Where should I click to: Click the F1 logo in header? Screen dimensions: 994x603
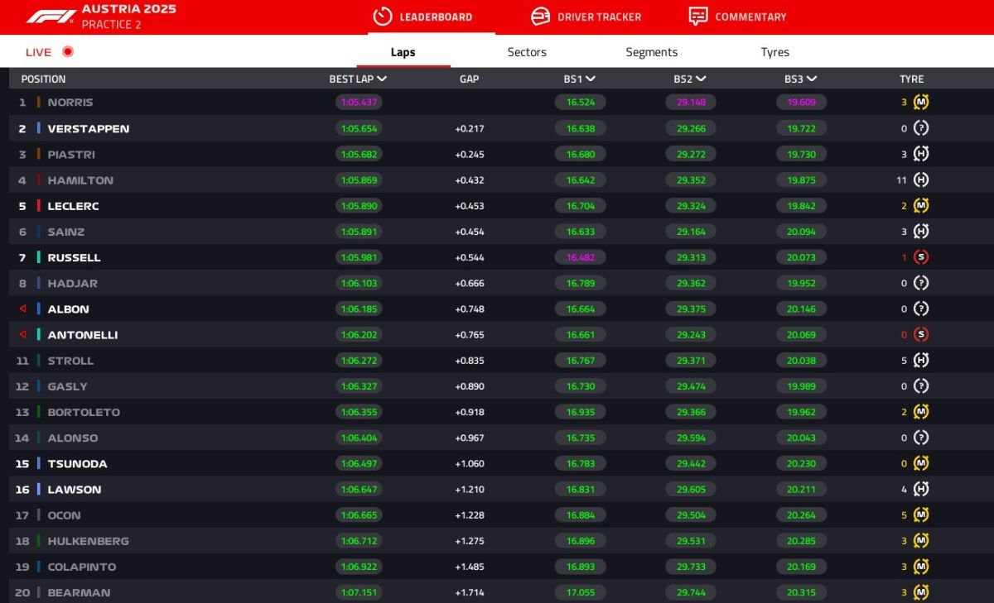pyautogui.click(x=51, y=17)
